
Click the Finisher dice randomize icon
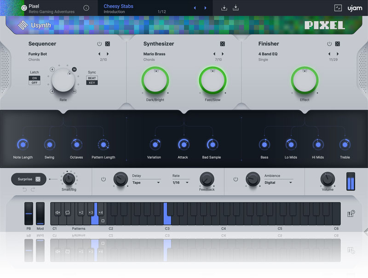point(337,44)
